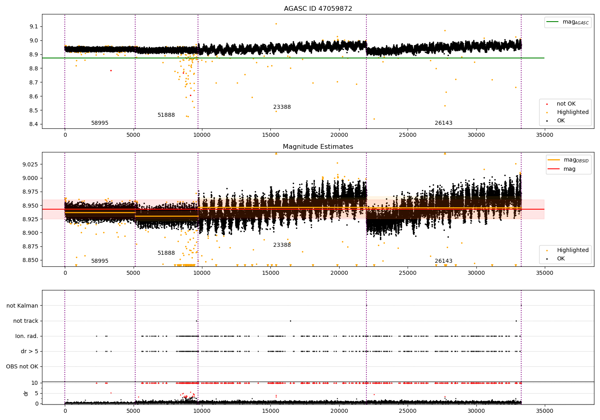Select the AGASC ID 47059872 title
Screen dimensions: 600x420
pyautogui.click(x=318, y=9)
